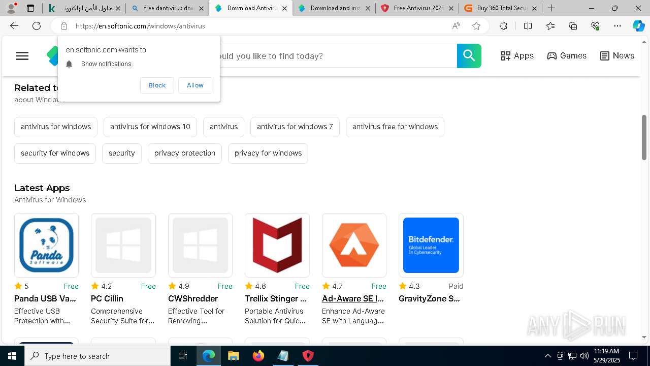This screenshot has width=650, height=366.
Task: Switch to the Buy 360 Total Security tab
Action: point(501,8)
